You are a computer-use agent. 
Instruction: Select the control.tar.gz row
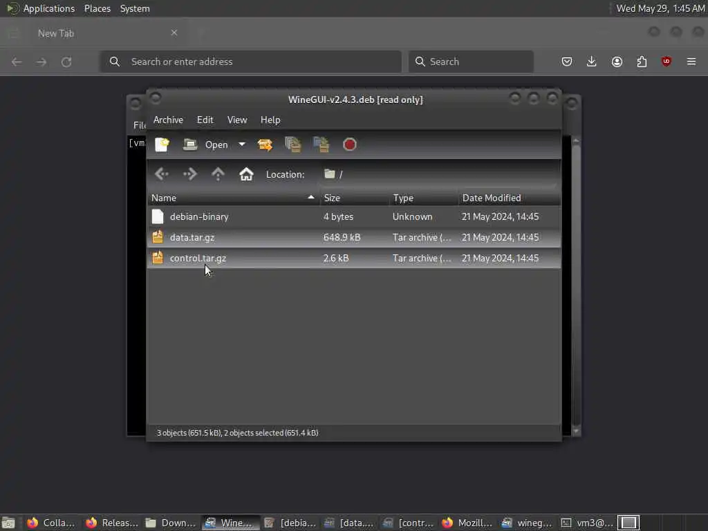tap(354, 259)
